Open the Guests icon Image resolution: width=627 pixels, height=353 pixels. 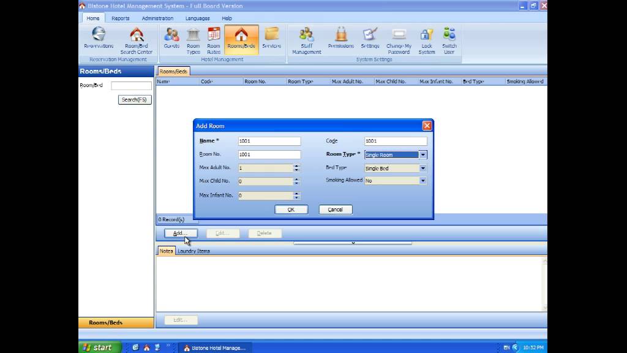coord(171,39)
